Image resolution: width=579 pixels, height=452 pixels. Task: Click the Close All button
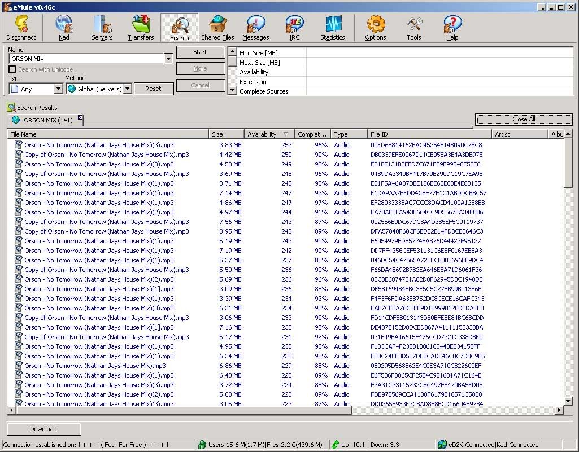pyautogui.click(x=524, y=119)
